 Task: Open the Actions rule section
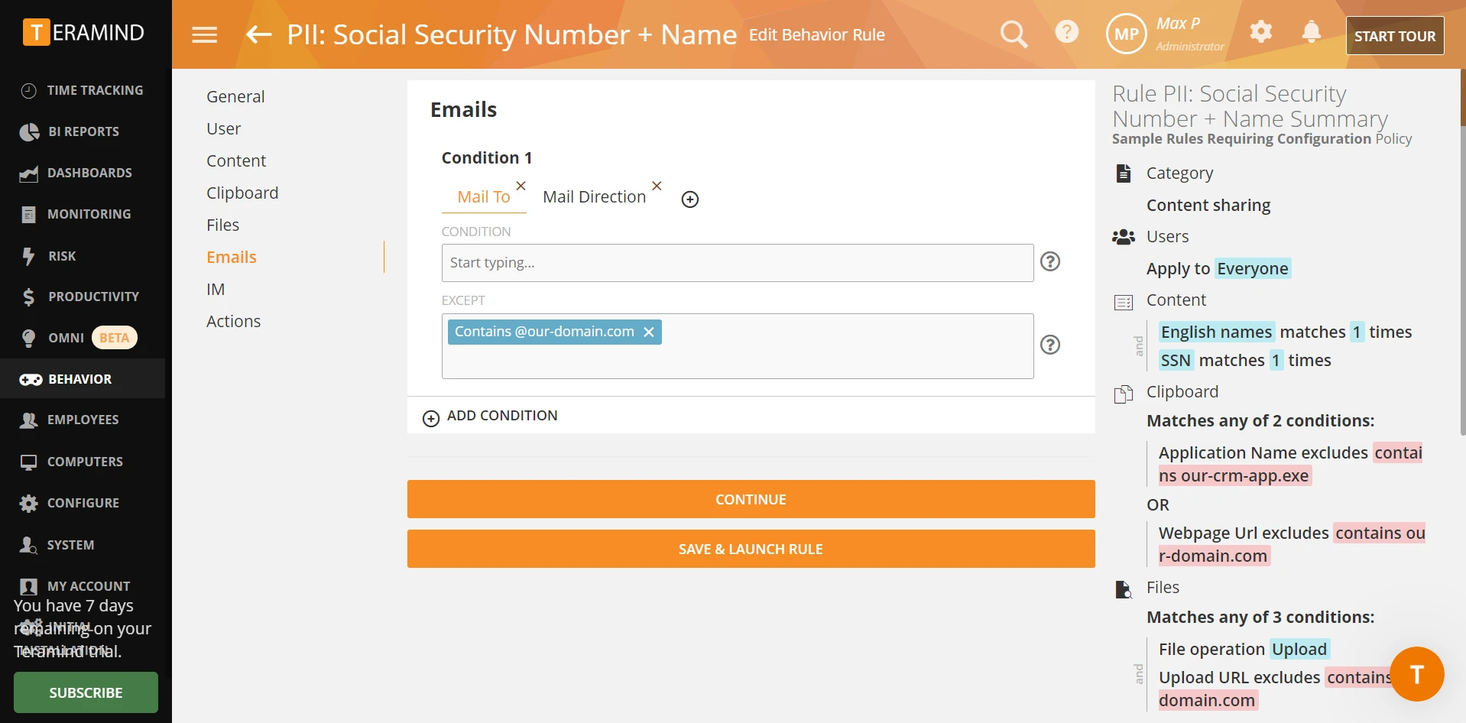[x=233, y=322]
